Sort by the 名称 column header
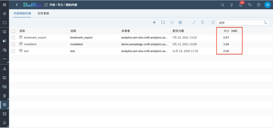This screenshot has width=273, height=128. [22, 31]
